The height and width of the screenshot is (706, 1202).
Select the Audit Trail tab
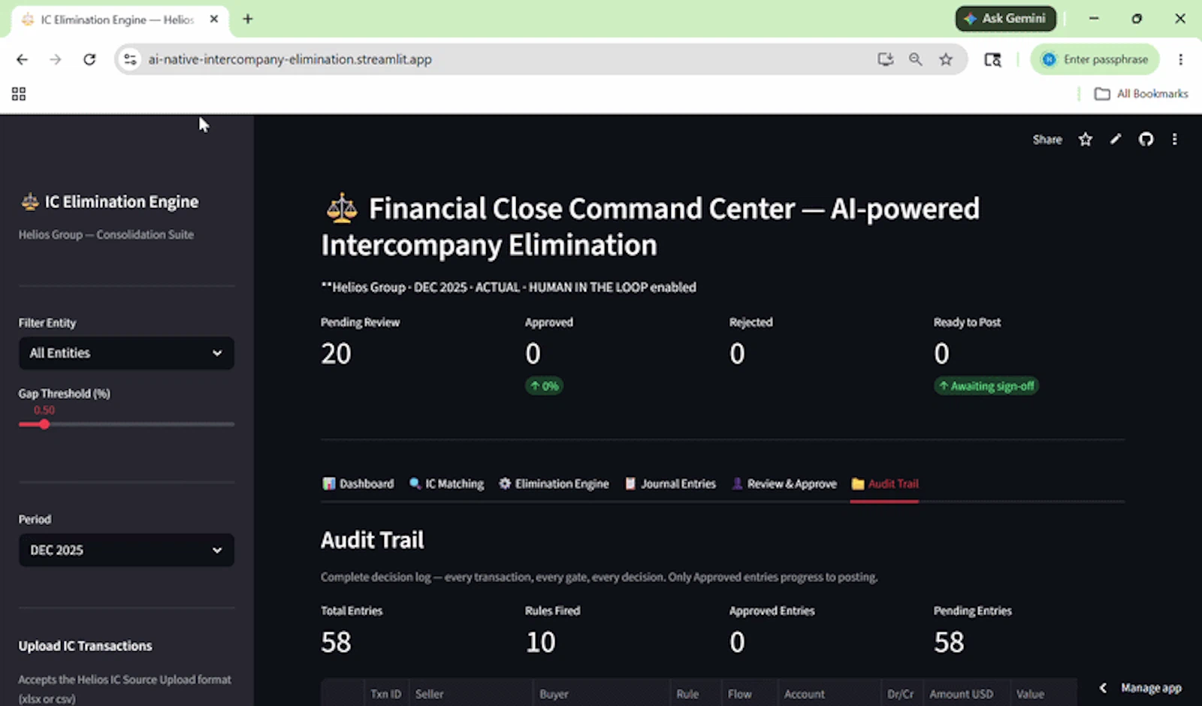(x=885, y=484)
